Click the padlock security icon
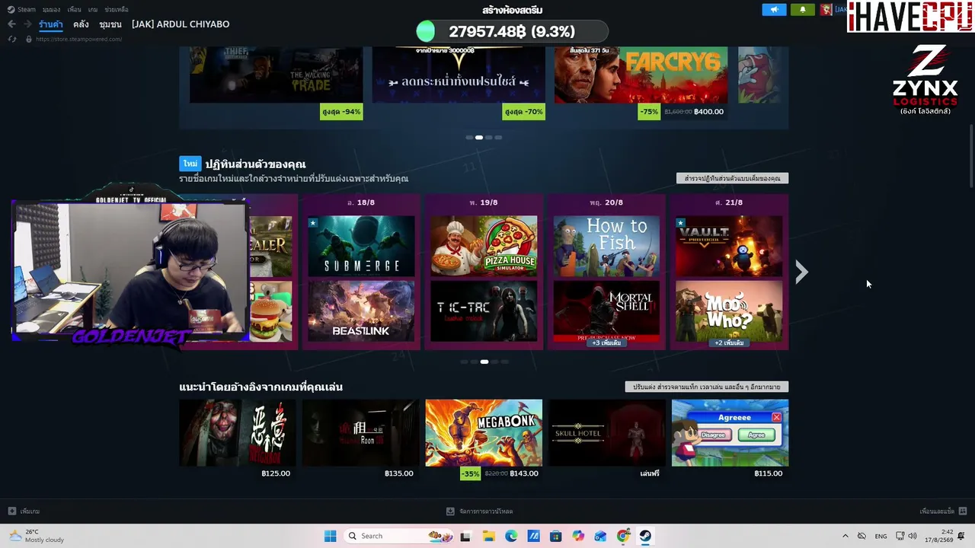Image resolution: width=975 pixels, height=548 pixels. point(28,39)
